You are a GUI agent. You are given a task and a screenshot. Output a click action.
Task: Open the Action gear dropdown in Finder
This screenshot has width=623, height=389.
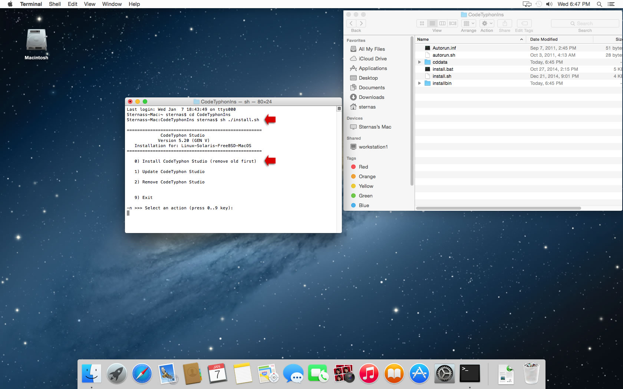pos(487,23)
